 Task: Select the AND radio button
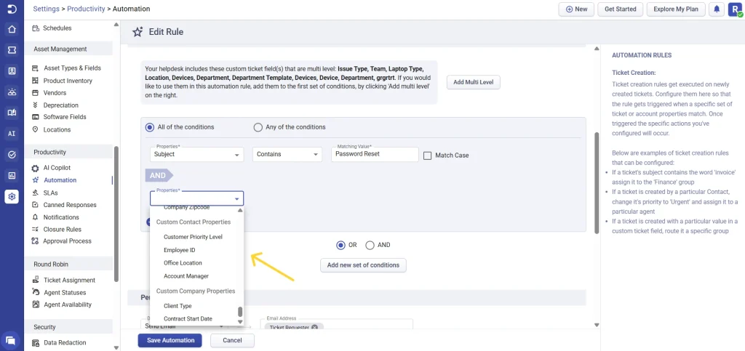(x=370, y=245)
